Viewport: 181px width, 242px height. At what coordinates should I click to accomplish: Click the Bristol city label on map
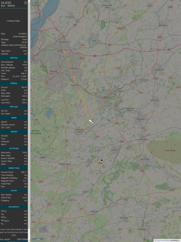54,72
